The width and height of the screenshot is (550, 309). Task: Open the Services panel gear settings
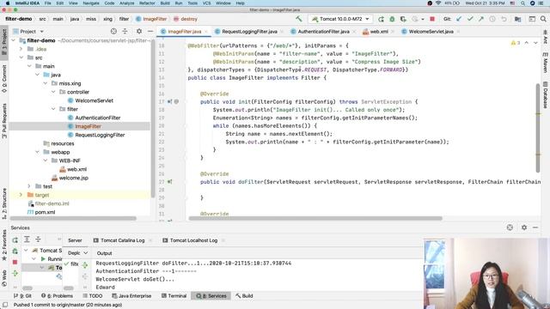[x=524, y=227]
